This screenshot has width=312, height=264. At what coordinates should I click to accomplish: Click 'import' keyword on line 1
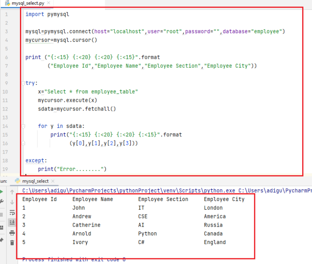[x=35, y=14]
